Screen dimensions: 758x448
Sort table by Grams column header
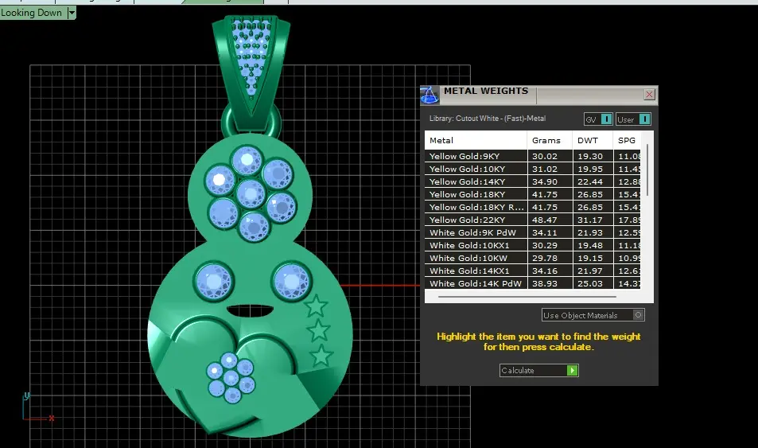coord(550,140)
